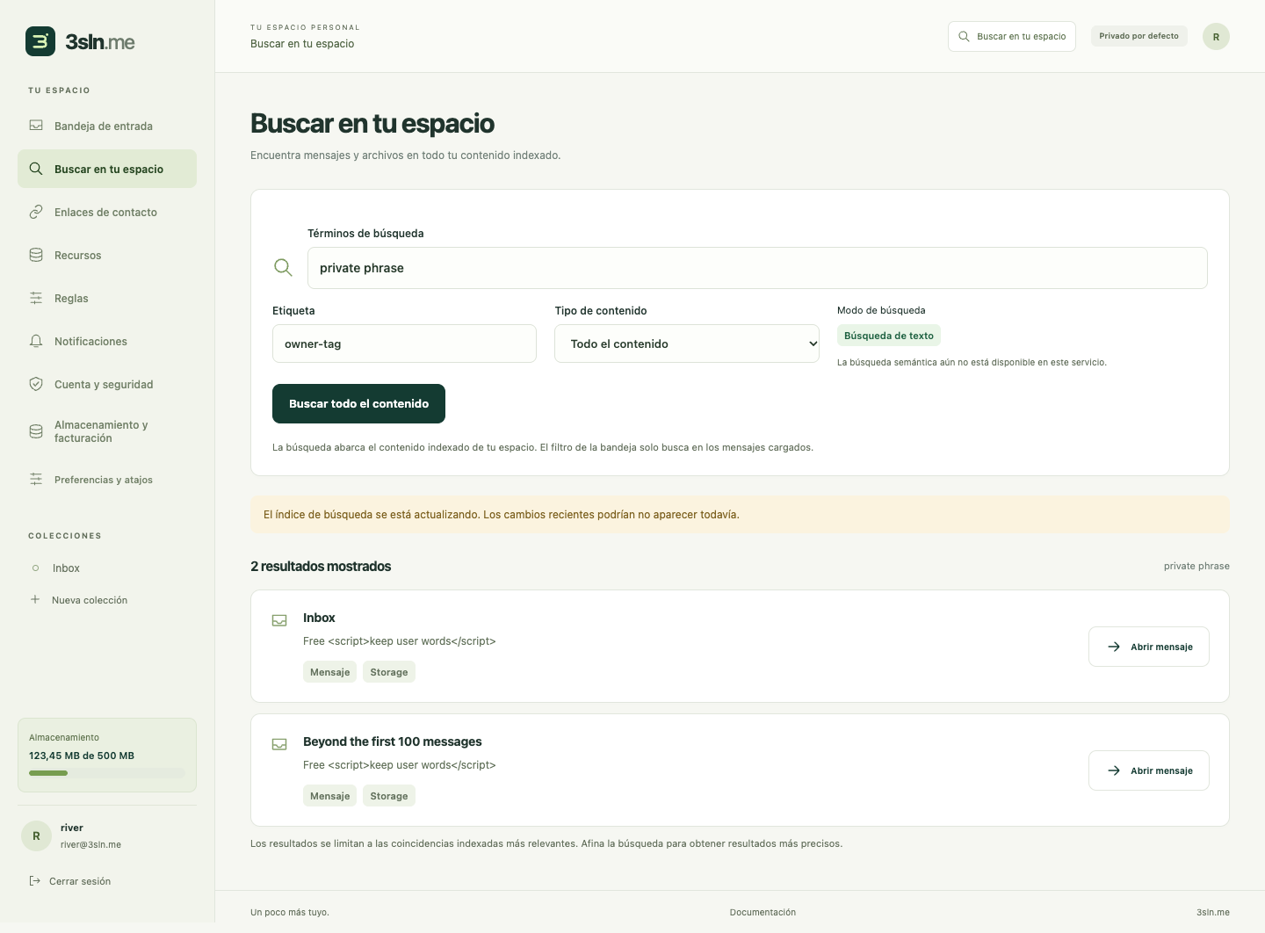Click the round R avatar in the top bar

point(1216,36)
